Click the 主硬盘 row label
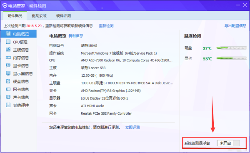Viewport: 250px width, 153px height. coord(55,83)
